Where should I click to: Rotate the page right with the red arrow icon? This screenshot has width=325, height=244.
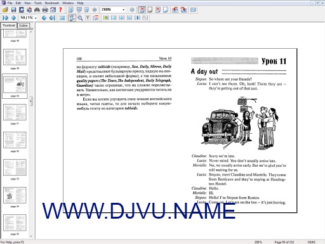click(x=183, y=10)
